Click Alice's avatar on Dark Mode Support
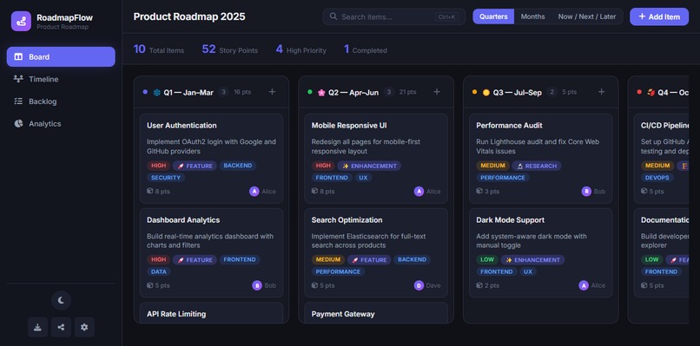The image size is (700, 346). (x=584, y=285)
